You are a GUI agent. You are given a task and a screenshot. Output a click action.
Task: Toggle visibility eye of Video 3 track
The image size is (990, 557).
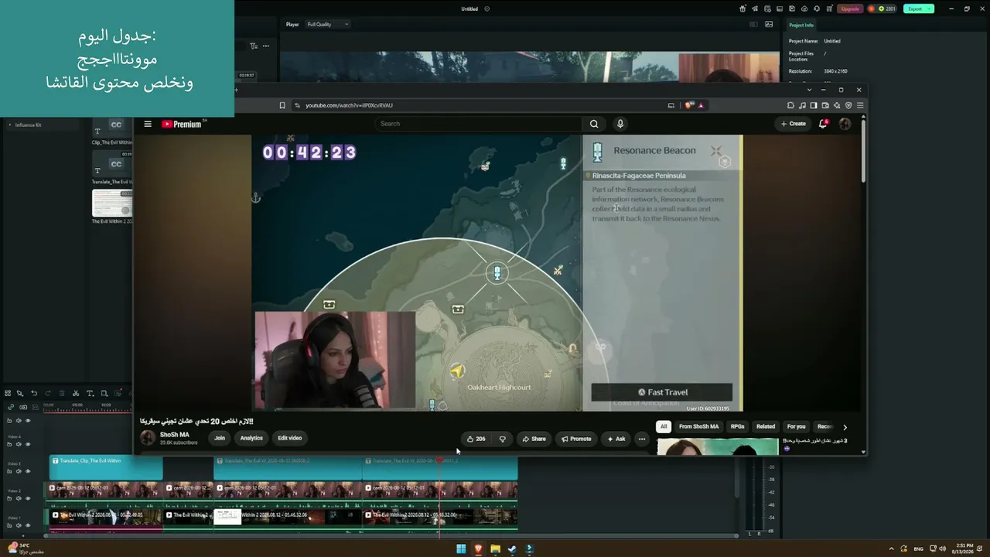(28, 471)
